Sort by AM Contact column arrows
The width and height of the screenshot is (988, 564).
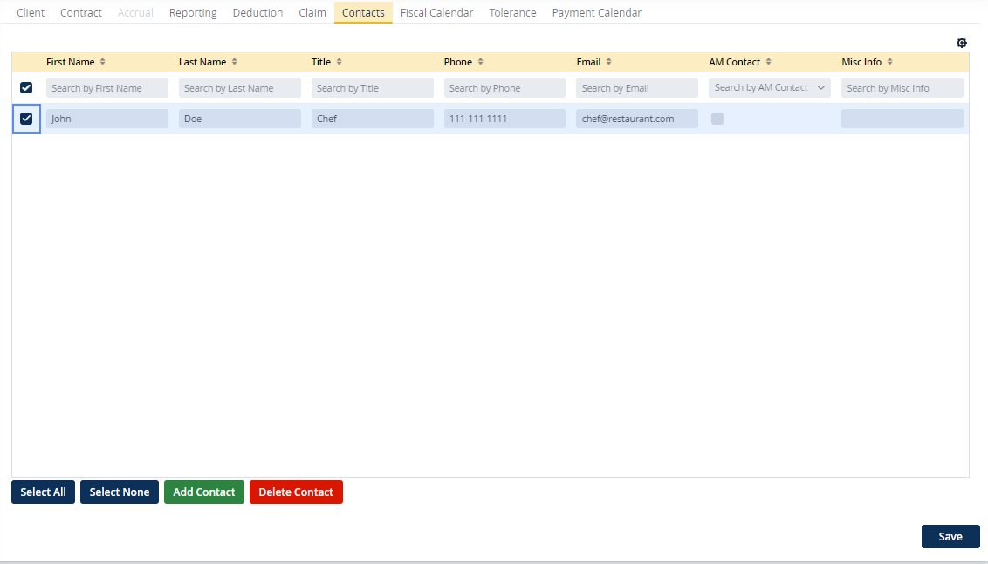[769, 62]
